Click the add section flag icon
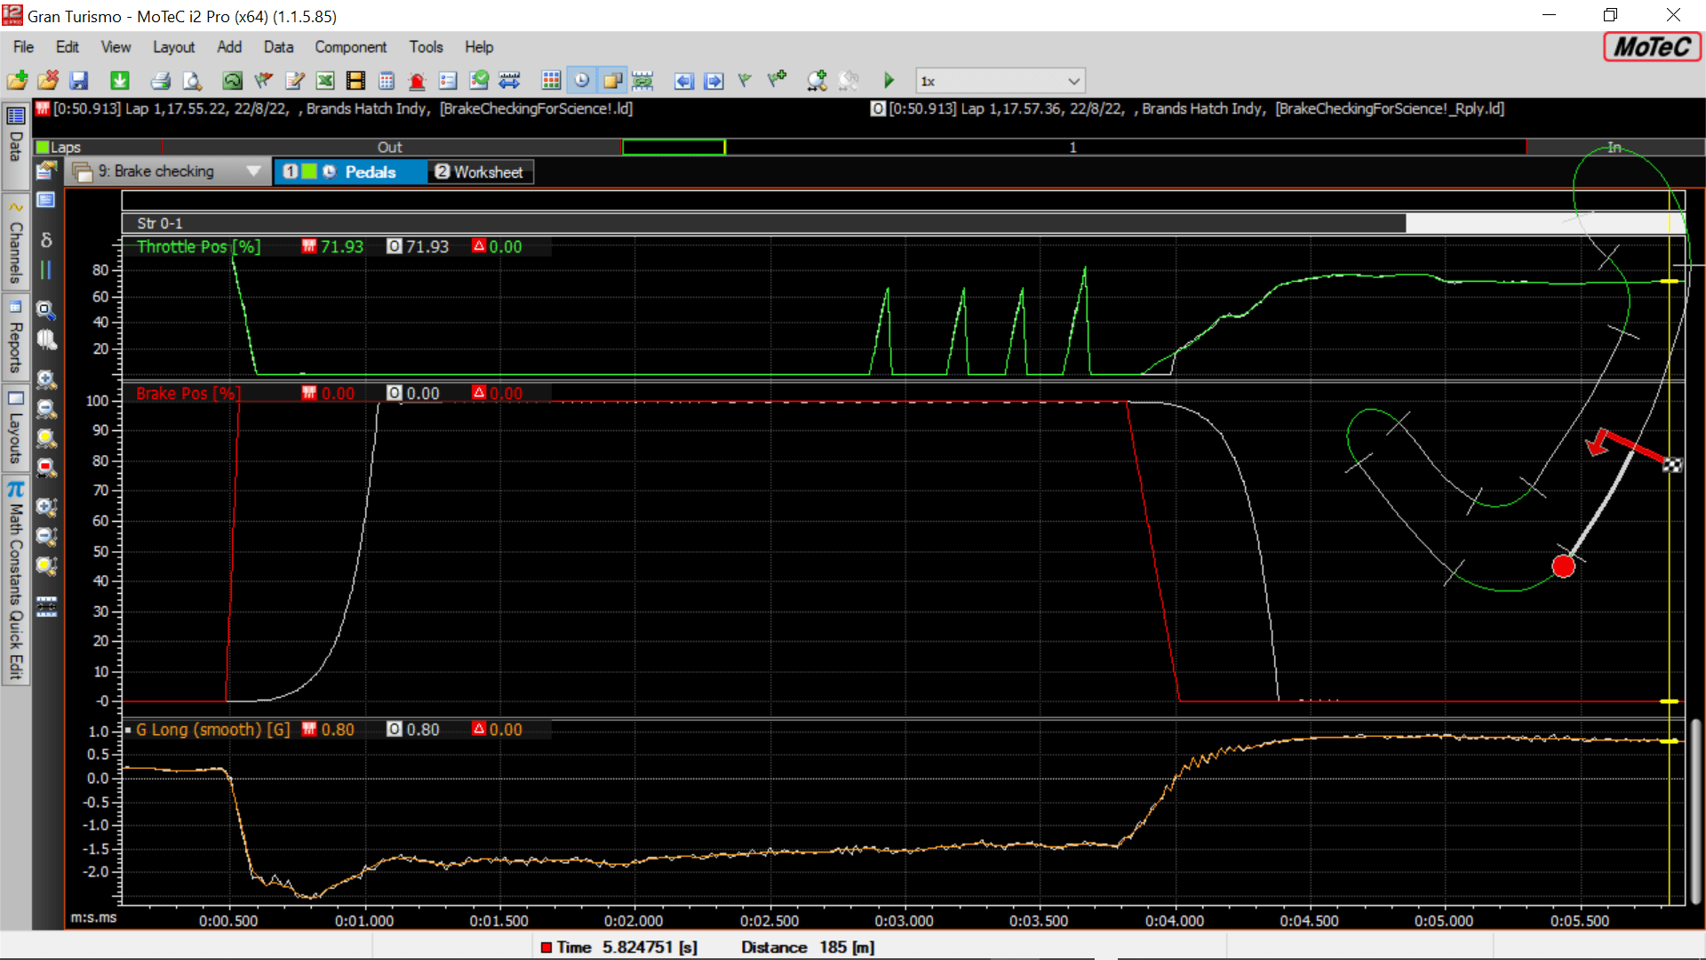This screenshot has height=960, width=1706. (777, 81)
